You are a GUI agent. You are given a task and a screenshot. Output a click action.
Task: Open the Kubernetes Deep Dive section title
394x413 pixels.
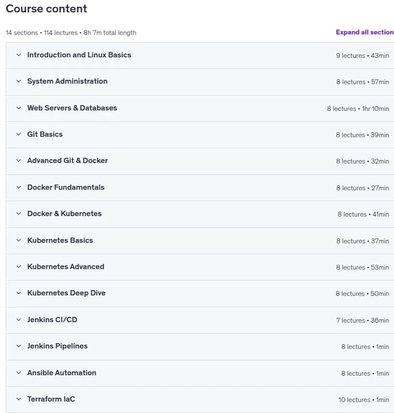(66, 293)
